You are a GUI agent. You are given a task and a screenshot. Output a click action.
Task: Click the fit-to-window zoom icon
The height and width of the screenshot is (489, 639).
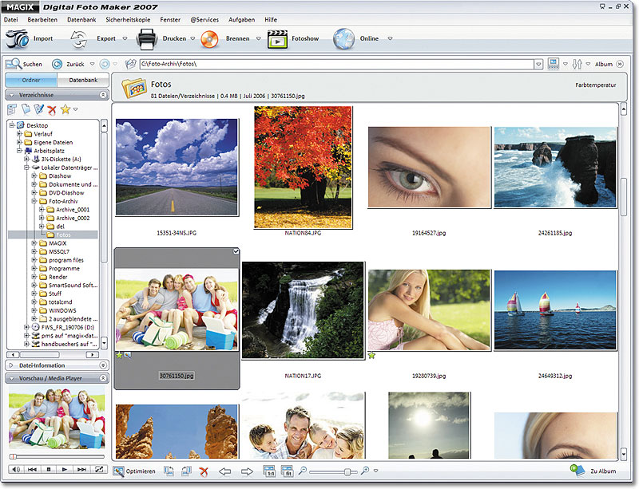coord(288,471)
